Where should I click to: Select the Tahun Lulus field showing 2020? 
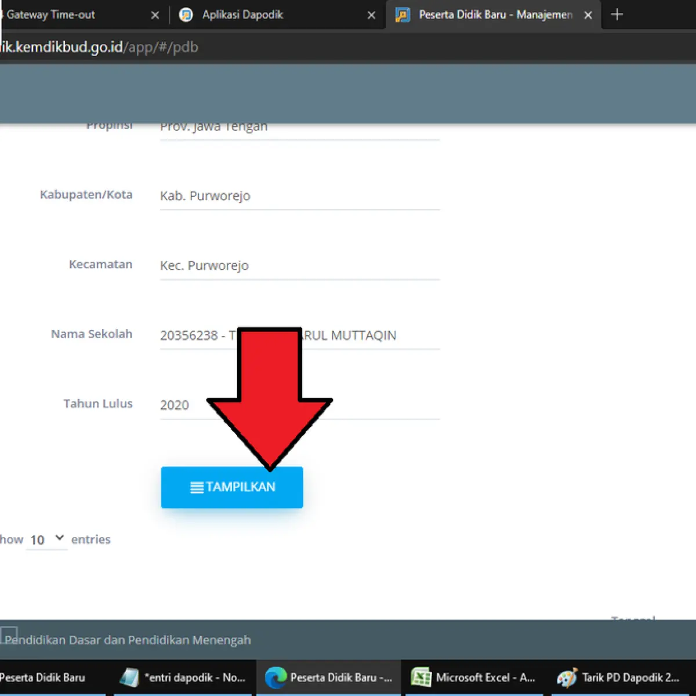click(300, 405)
